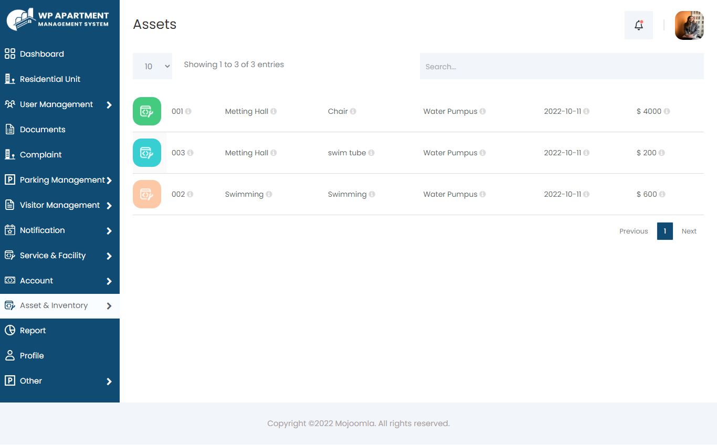Click the Service & Facility wrench icon
This screenshot has height=445, width=717.
pos(10,255)
